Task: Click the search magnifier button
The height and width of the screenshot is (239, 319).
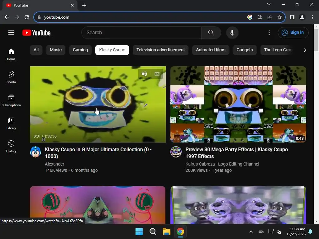Action: tap(211, 32)
